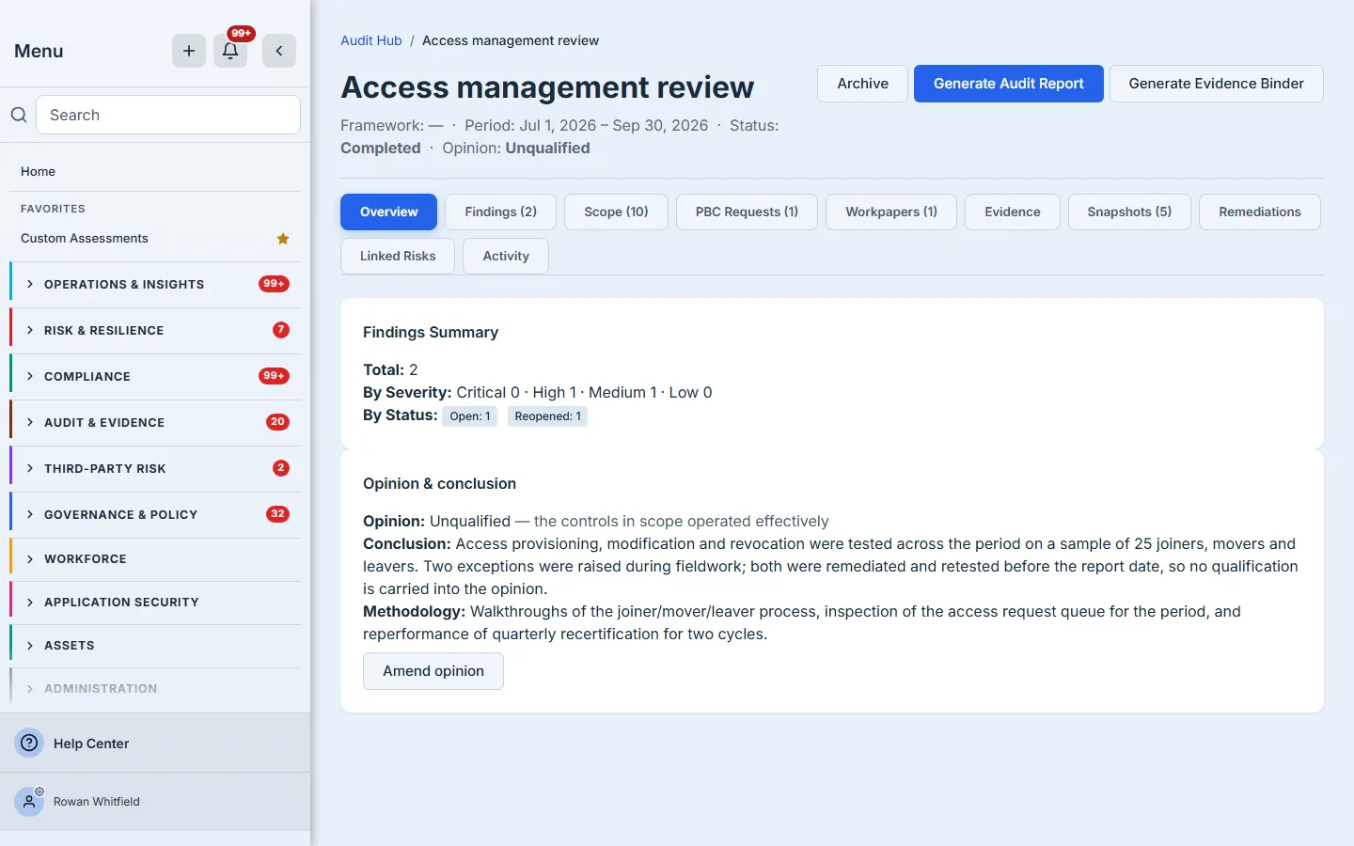This screenshot has height=846, width=1354.
Task: Collapse the sidebar menu arrow
Action: pos(279,51)
